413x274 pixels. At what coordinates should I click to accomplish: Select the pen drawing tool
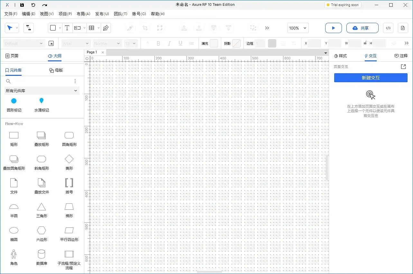coord(106,28)
